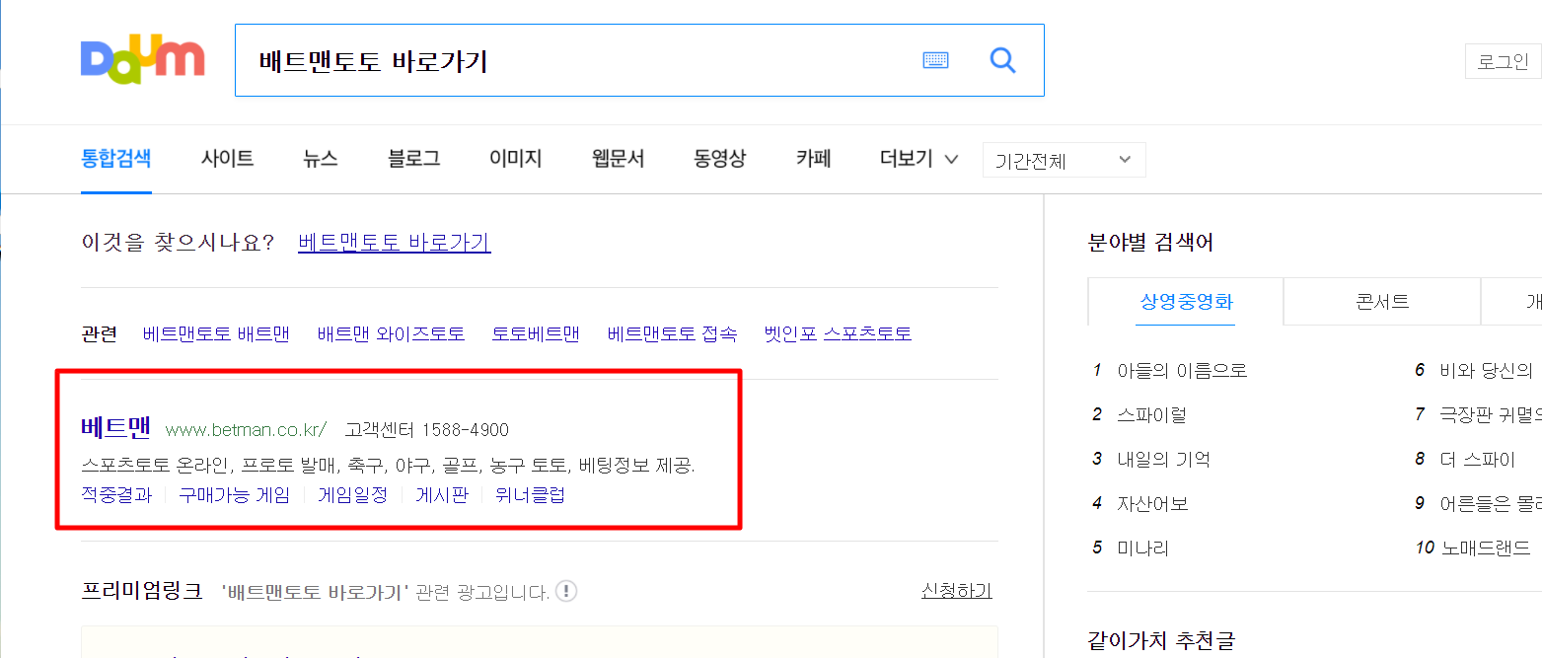The width and height of the screenshot is (1542, 658).
Task: Click ranked movie 더 스파이
Action: pyautogui.click(x=1478, y=460)
